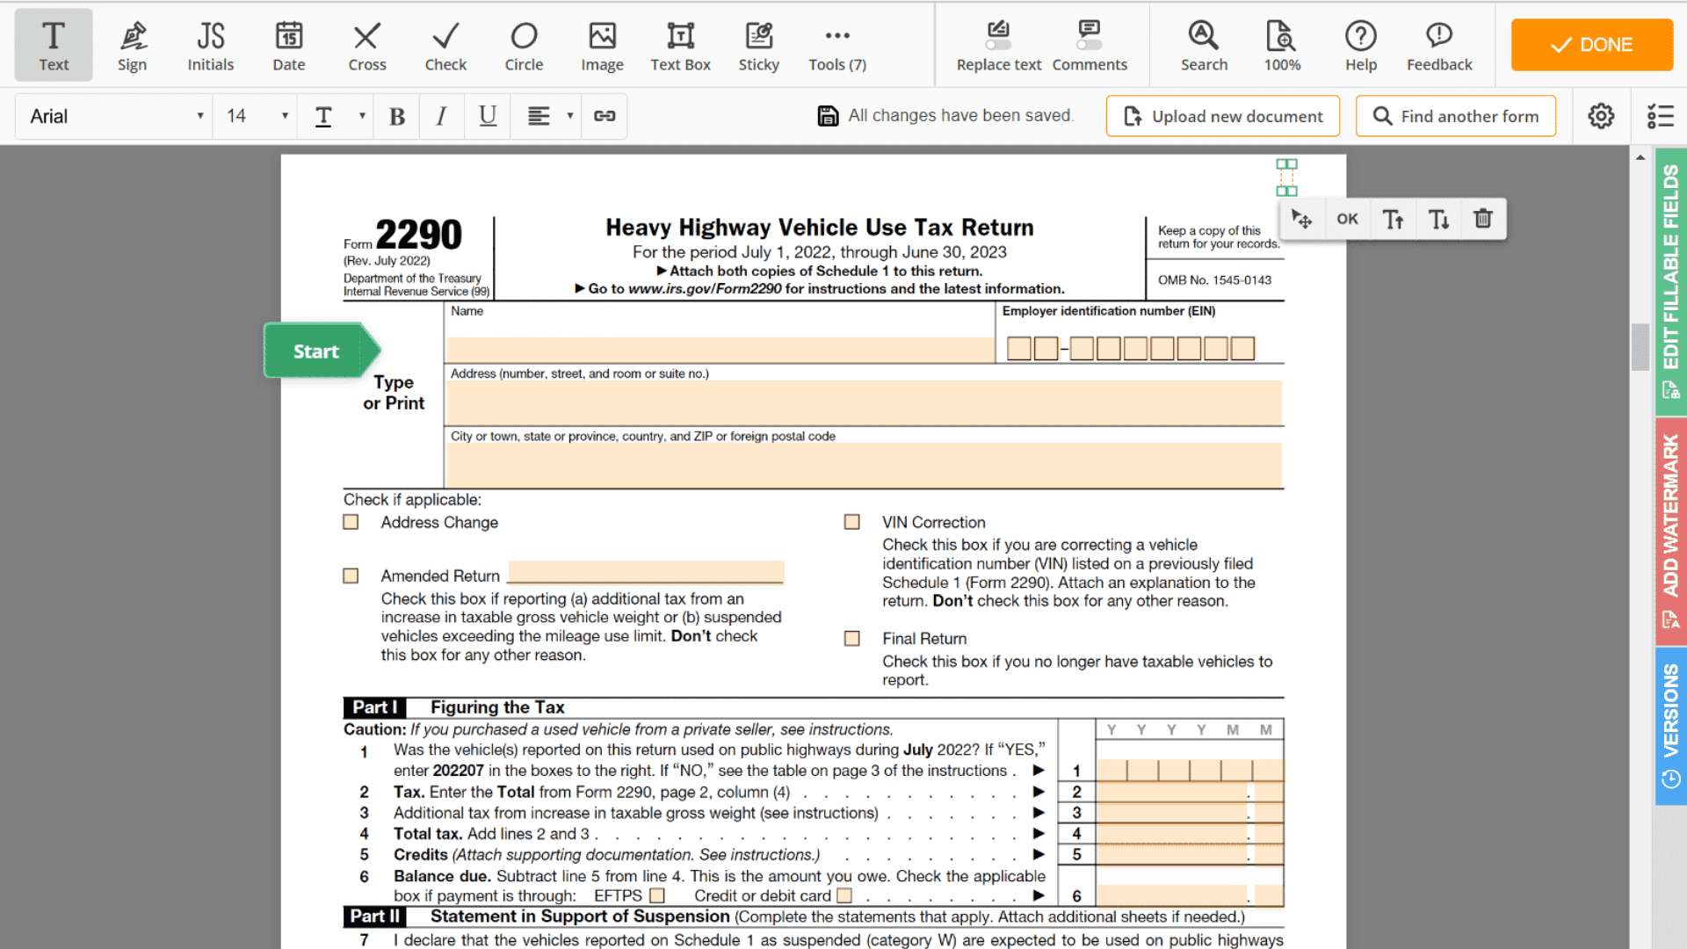Decrease text size in field popup
The width and height of the screenshot is (1687, 949).
tap(1438, 220)
